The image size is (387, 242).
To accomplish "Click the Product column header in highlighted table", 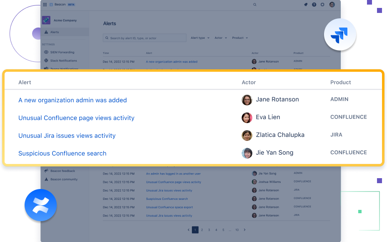I will point(341,82).
